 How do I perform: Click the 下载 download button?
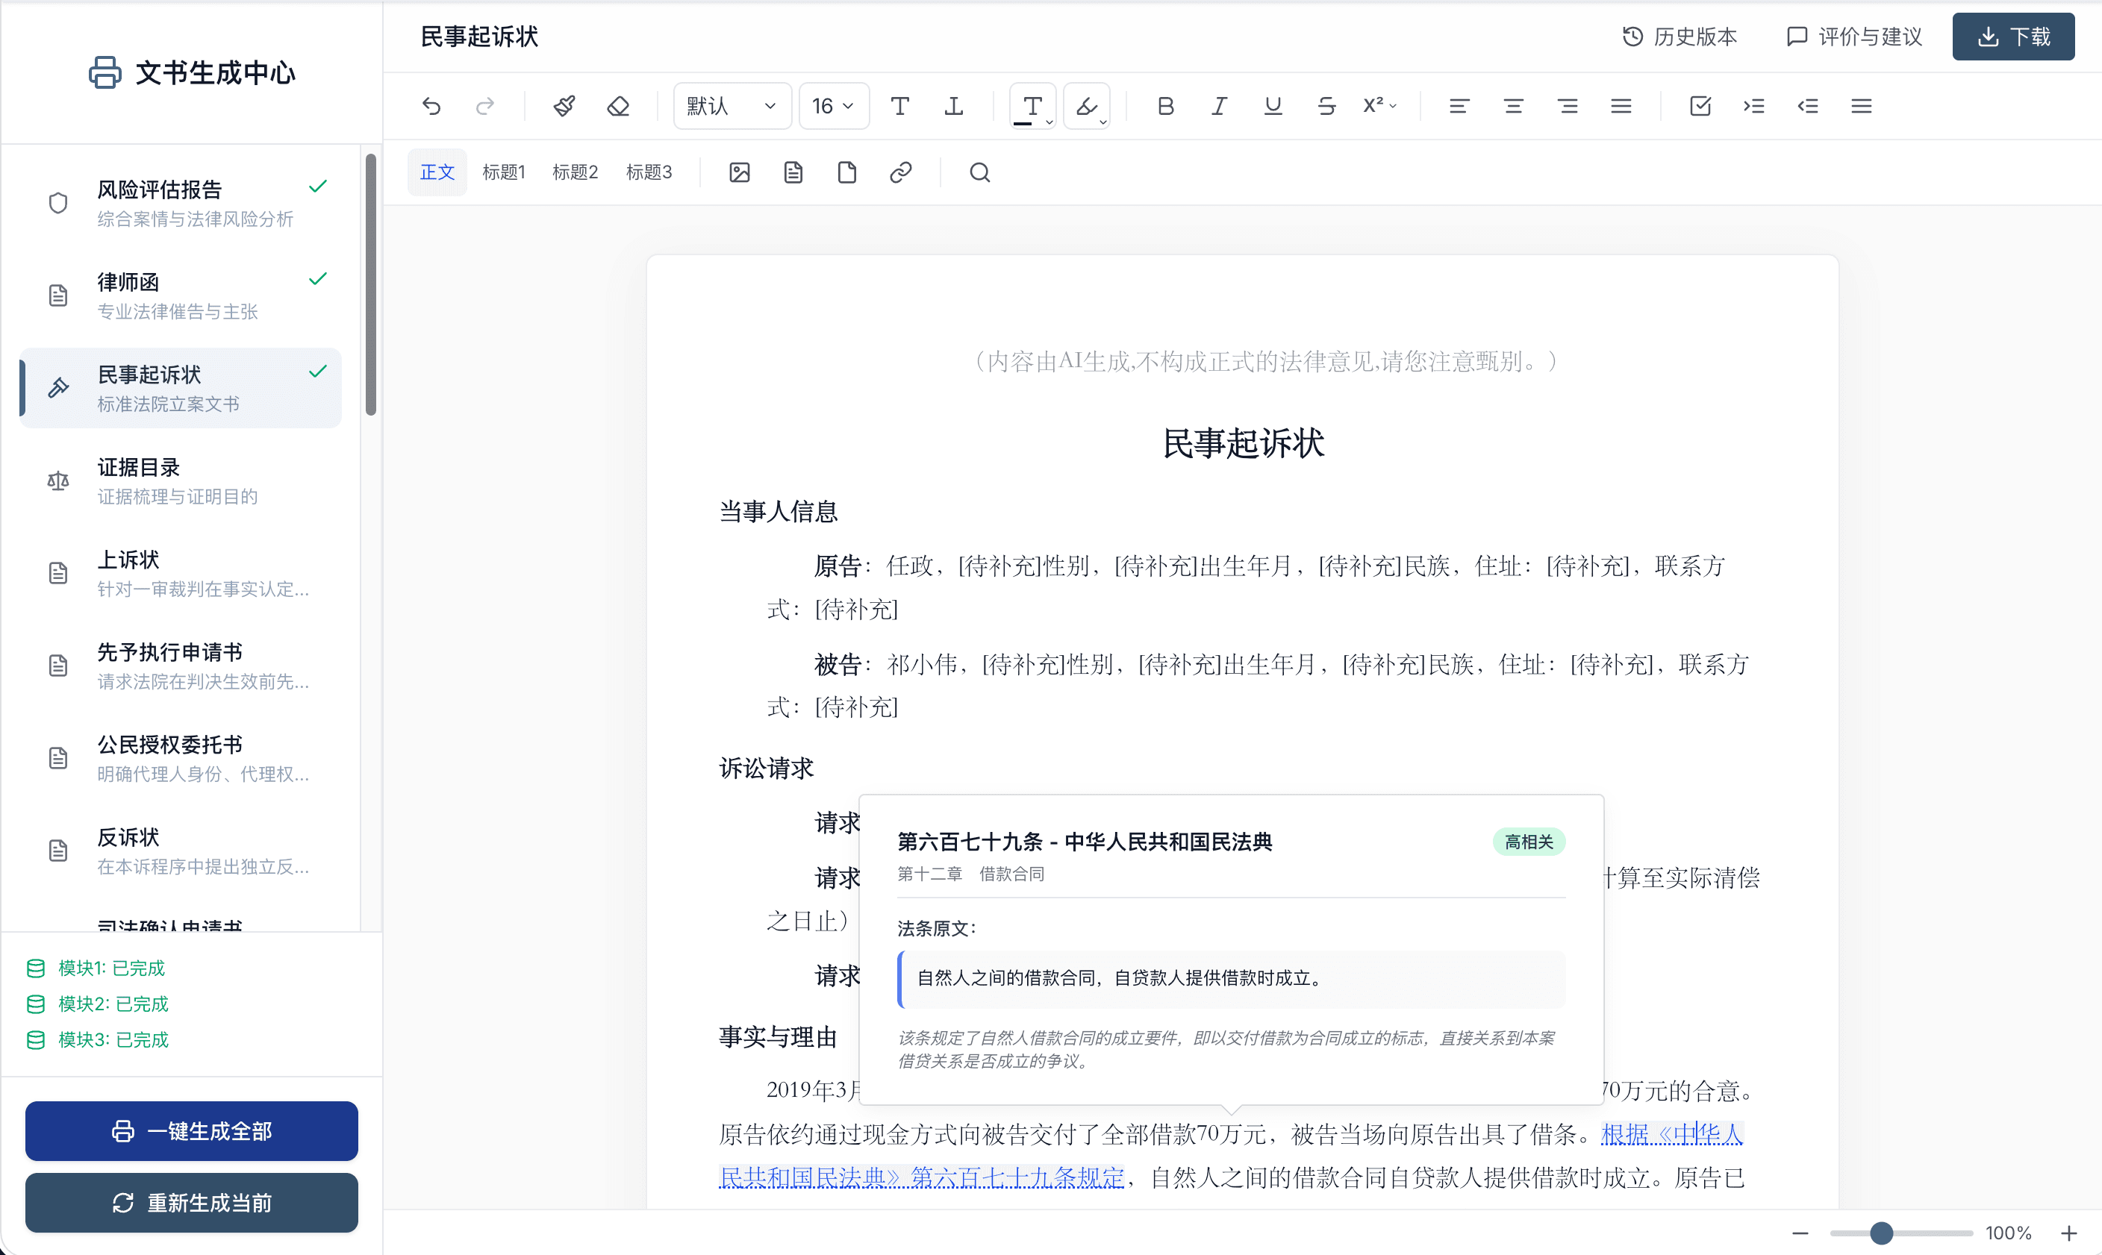click(x=2013, y=37)
